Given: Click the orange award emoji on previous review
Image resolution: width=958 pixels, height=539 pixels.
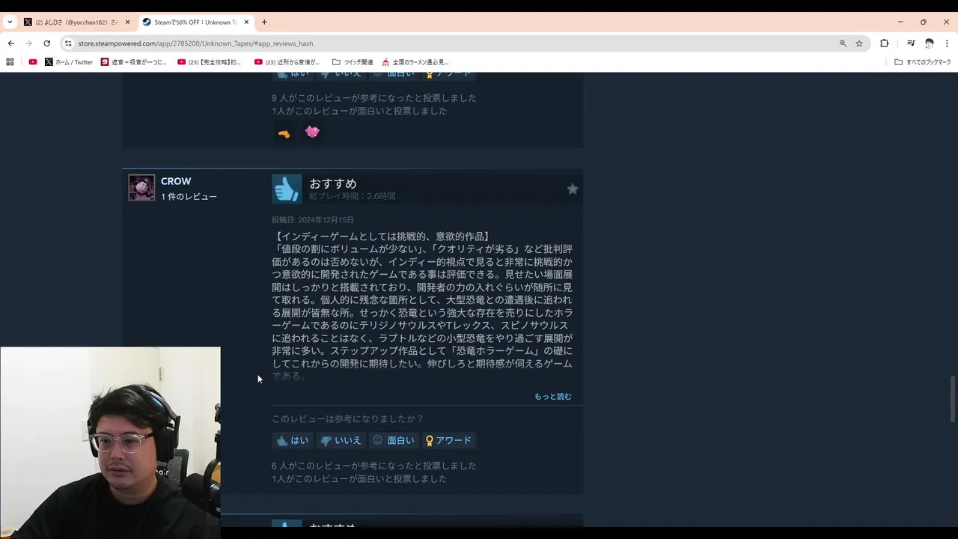Looking at the screenshot, I should pyautogui.click(x=284, y=133).
